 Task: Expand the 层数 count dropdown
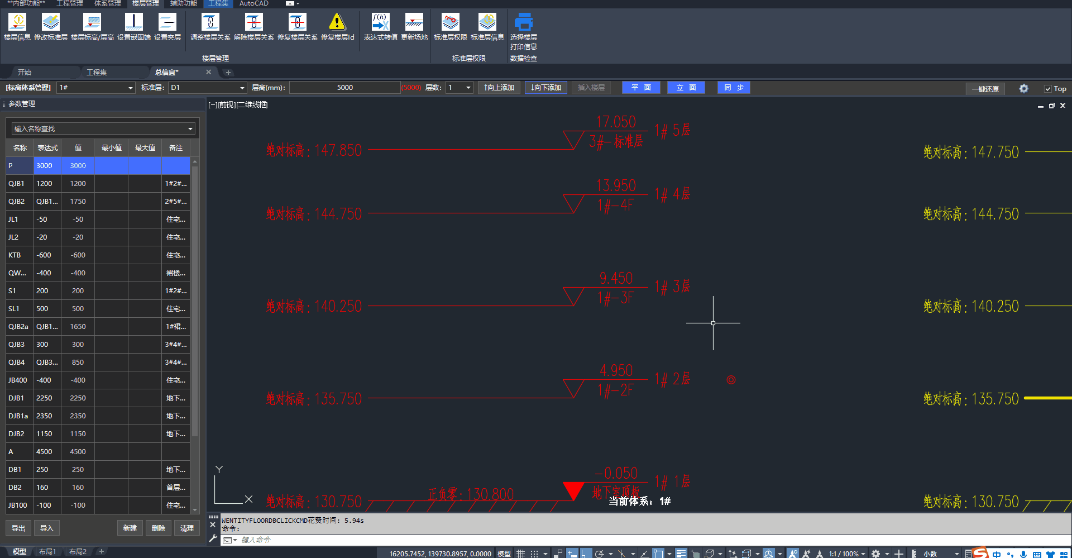pyautogui.click(x=468, y=88)
